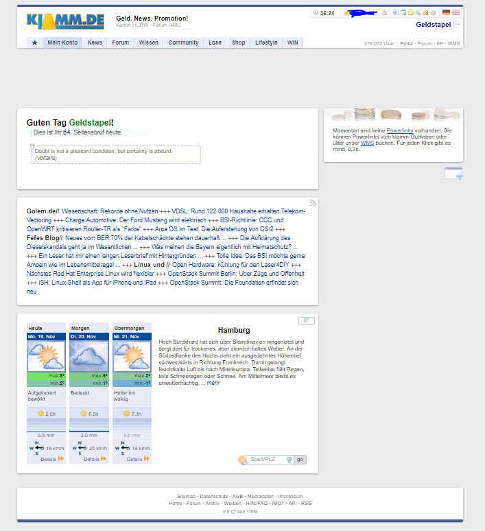Screen dimensions: 485x531
Task: Open the Mein Konto tab
Action: coord(62,43)
